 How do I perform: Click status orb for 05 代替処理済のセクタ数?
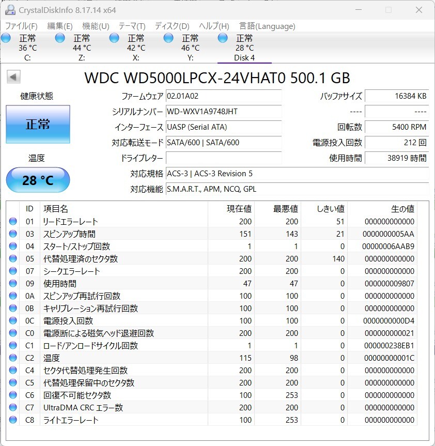pos(13,258)
